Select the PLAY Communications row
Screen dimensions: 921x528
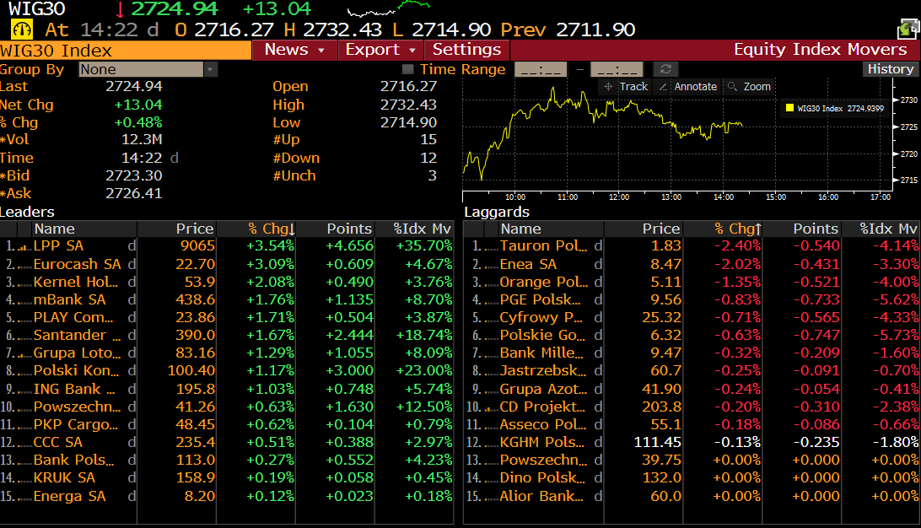[227, 317]
